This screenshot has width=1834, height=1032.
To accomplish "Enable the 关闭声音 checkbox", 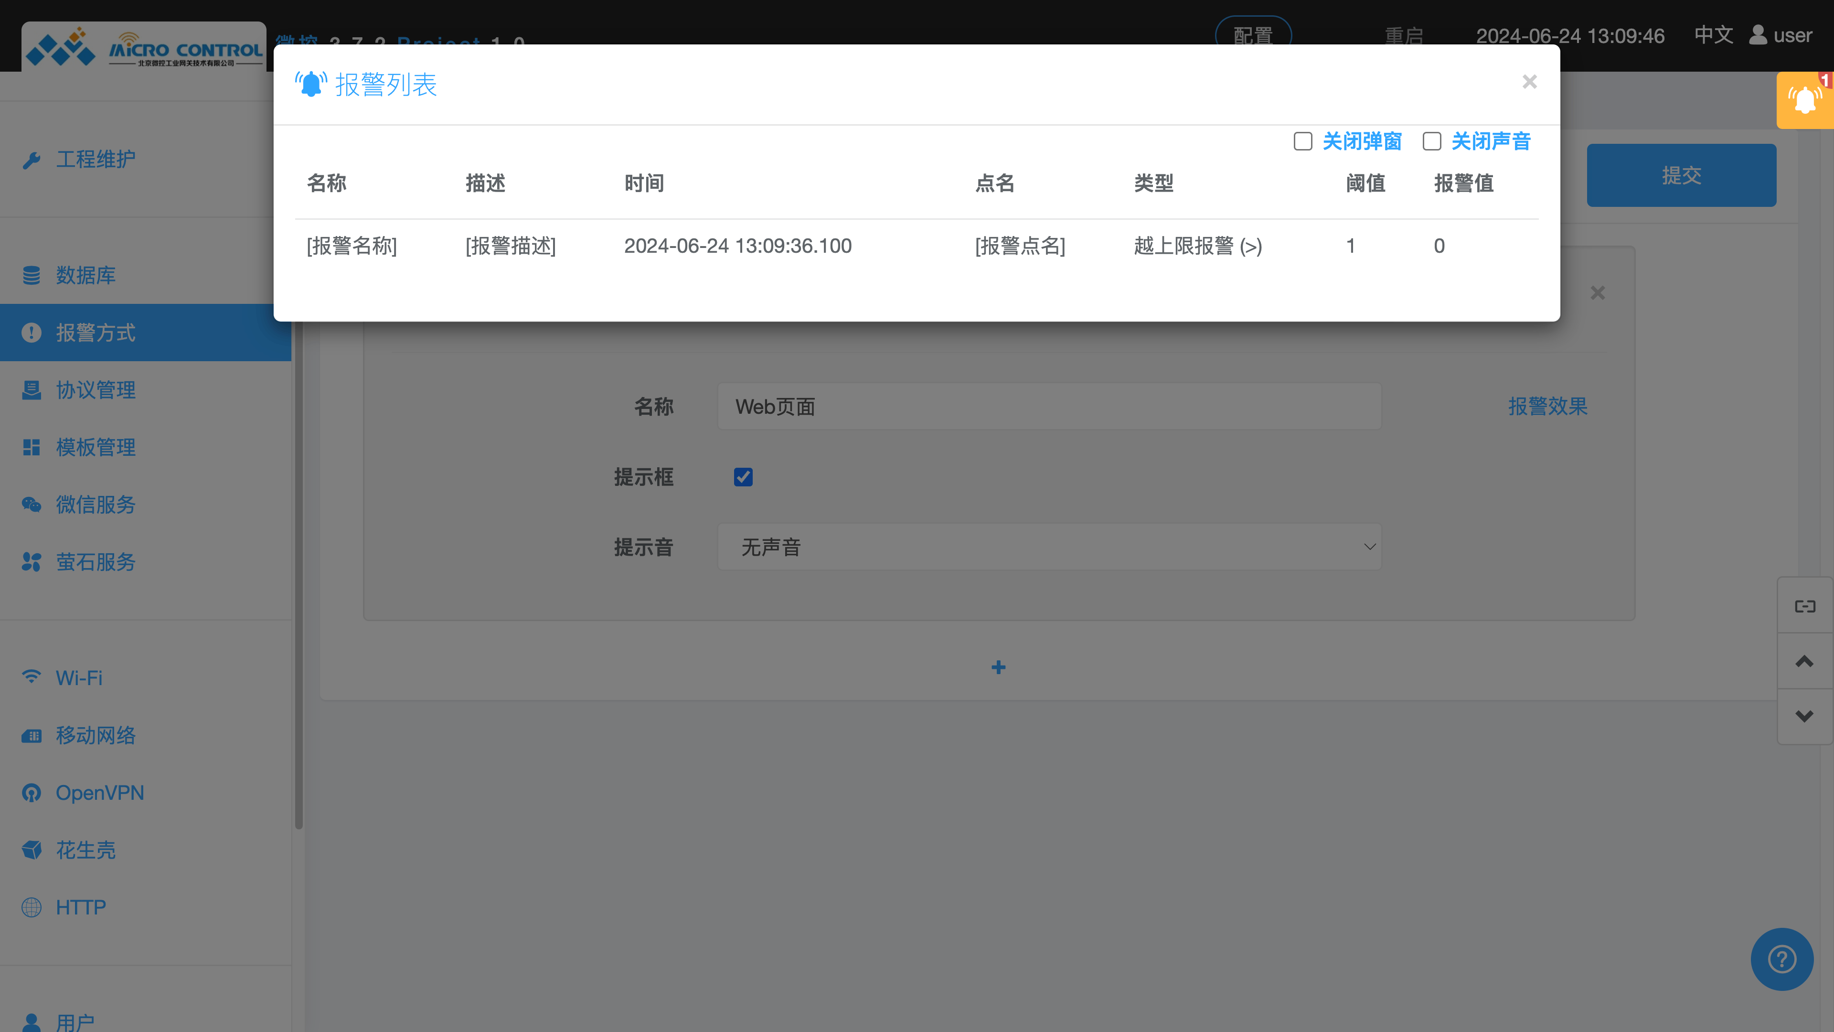I will pyautogui.click(x=1431, y=142).
